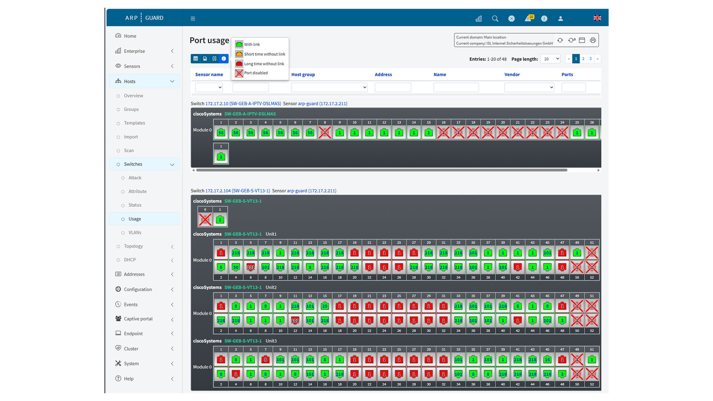Select Topology in the sidebar
The height and width of the screenshot is (401, 713).
pyautogui.click(x=133, y=246)
